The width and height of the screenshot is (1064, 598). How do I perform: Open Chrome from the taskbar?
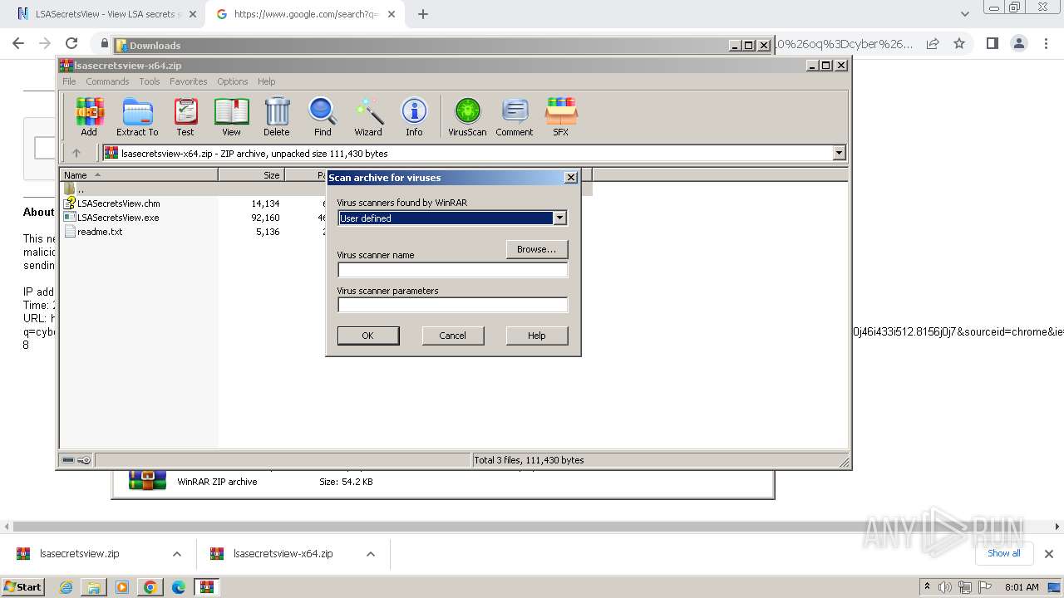coord(150,587)
